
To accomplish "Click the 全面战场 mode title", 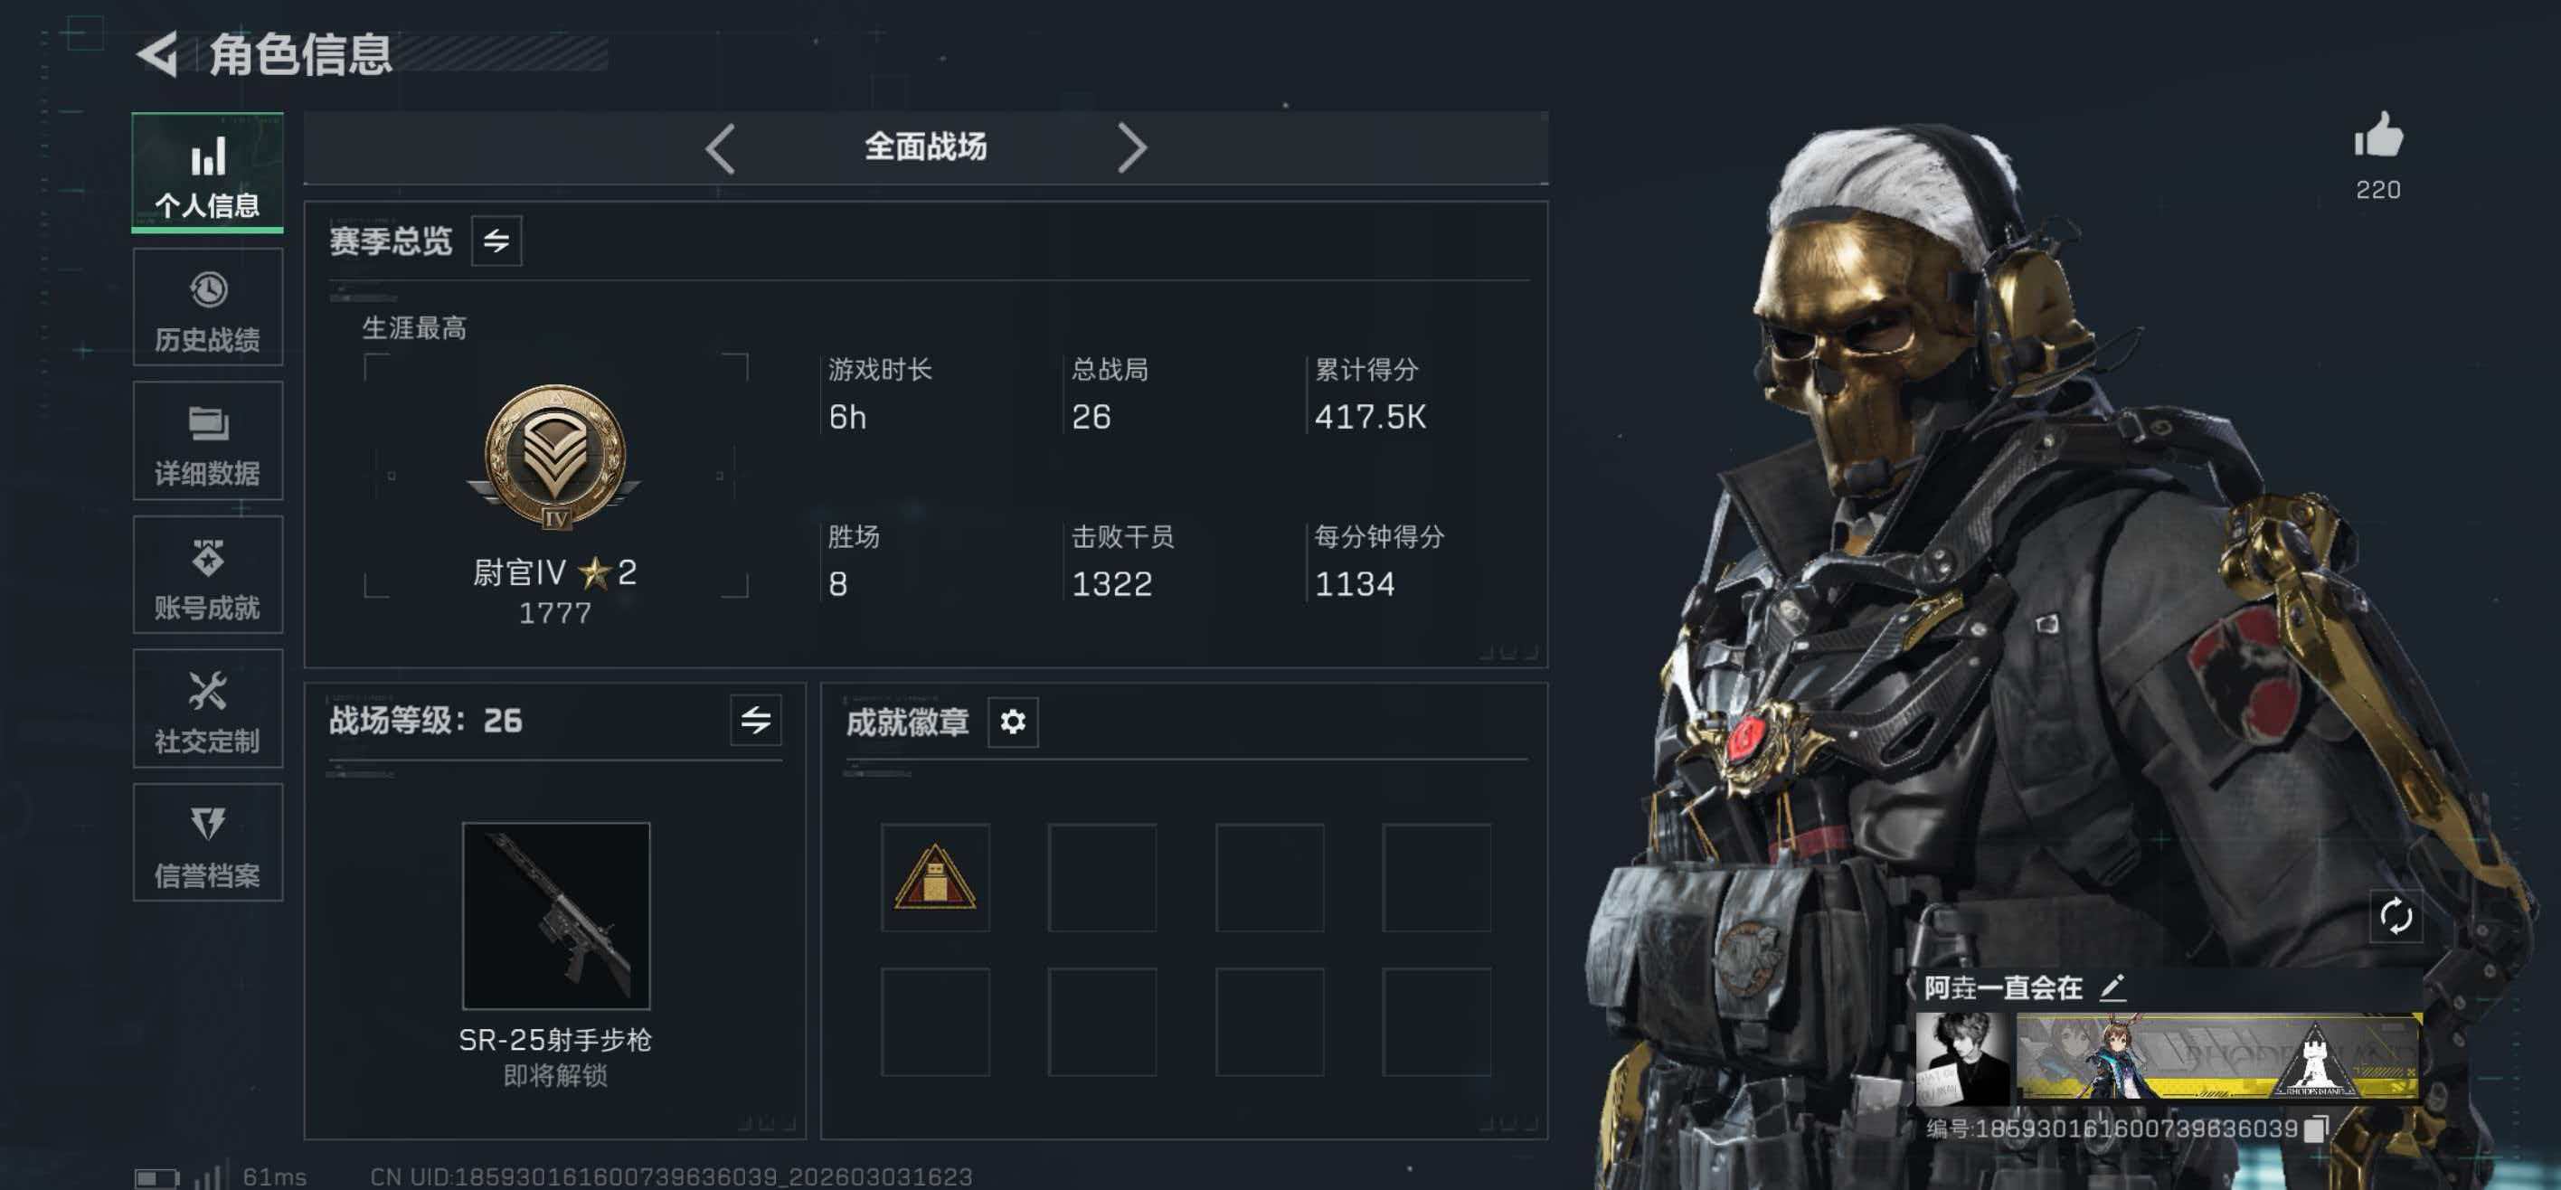I will (926, 147).
